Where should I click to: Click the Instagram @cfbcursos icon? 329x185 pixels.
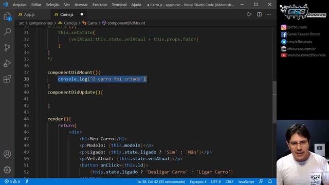coord(284,27)
